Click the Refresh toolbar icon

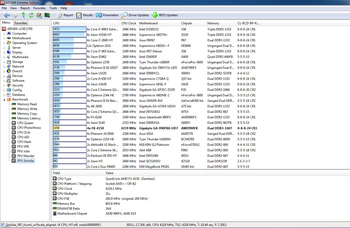tap(31, 15)
